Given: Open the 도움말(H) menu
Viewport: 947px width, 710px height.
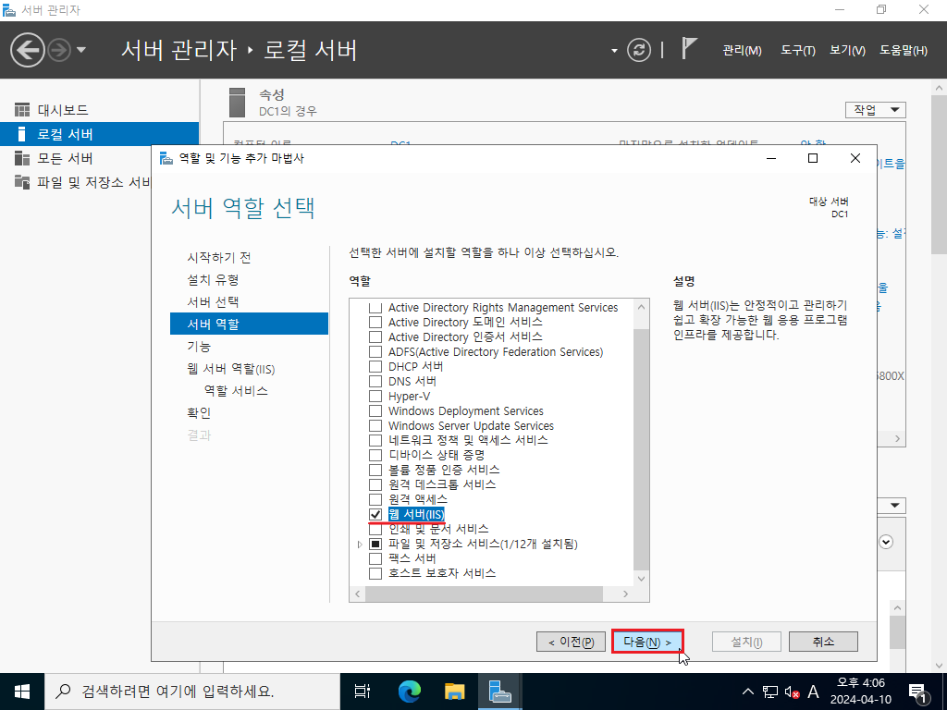Looking at the screenshot, I should point(903,51).
